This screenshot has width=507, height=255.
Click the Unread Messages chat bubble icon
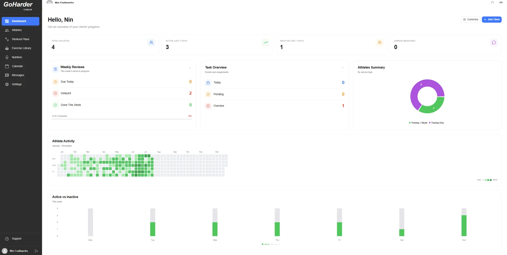point(494,42)
